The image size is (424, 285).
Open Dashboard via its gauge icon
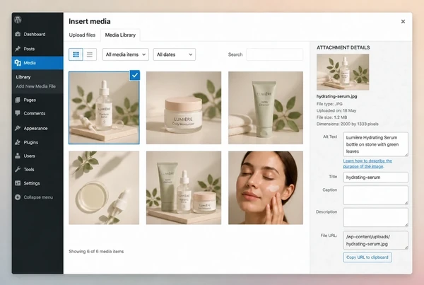[x=18, y=34]
